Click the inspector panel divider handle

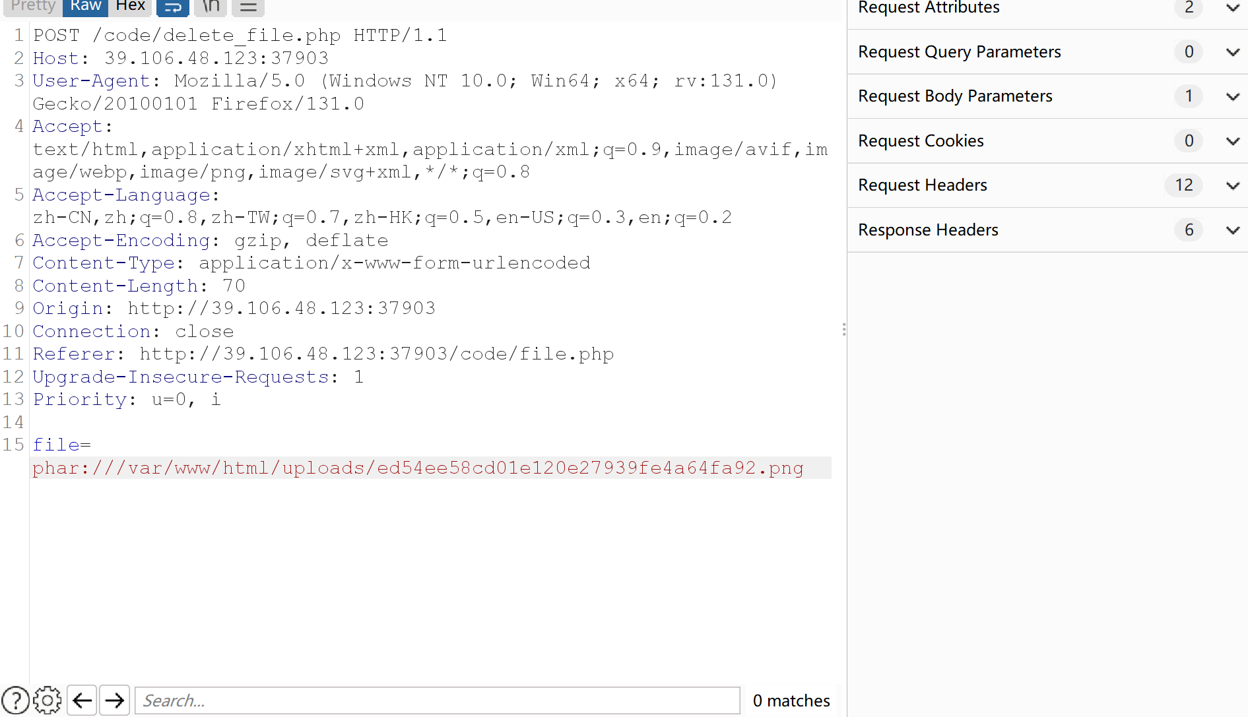844,330
